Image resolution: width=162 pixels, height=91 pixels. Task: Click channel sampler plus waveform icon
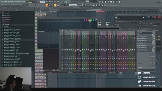tap(116, 18)
